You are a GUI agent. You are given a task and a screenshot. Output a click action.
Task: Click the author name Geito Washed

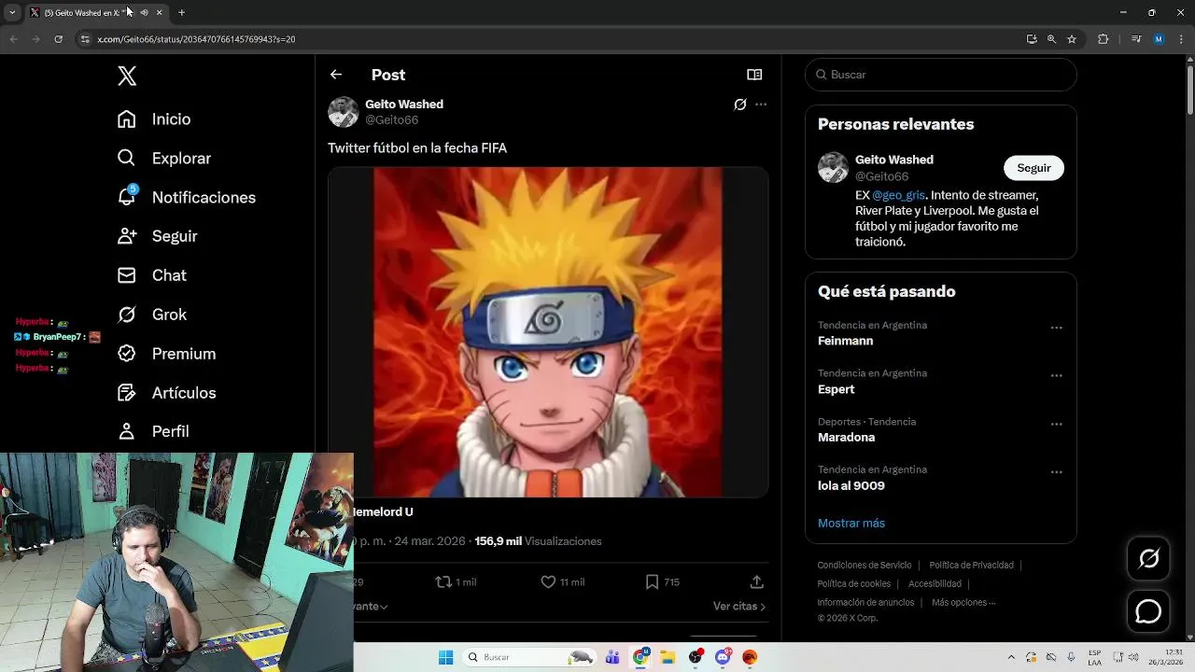pos(404,104)
